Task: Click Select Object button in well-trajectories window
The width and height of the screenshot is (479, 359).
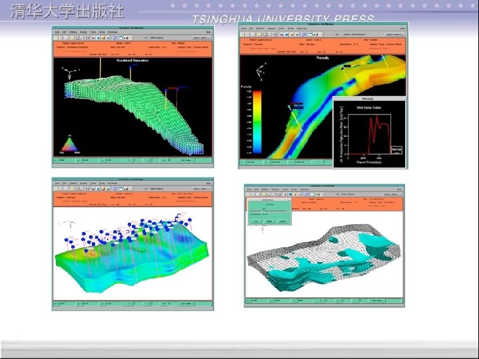Action: (x=201, y=189)
